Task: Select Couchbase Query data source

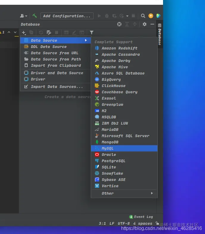Action: 124,92
